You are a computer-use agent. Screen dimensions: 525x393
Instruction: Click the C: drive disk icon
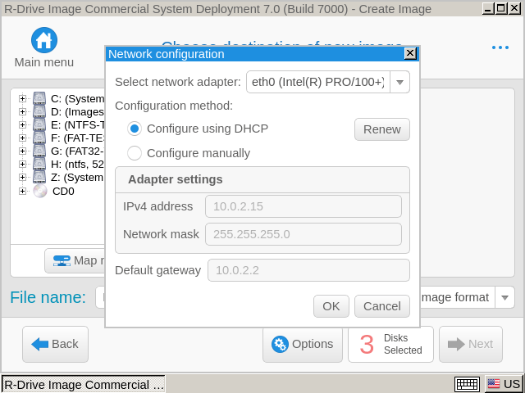pos(39,98)
